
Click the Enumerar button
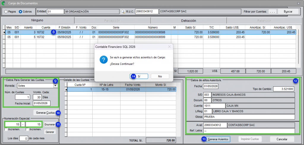(50, 125)
